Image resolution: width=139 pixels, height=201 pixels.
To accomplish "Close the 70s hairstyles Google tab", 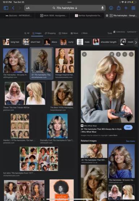I will coord(107,16).
